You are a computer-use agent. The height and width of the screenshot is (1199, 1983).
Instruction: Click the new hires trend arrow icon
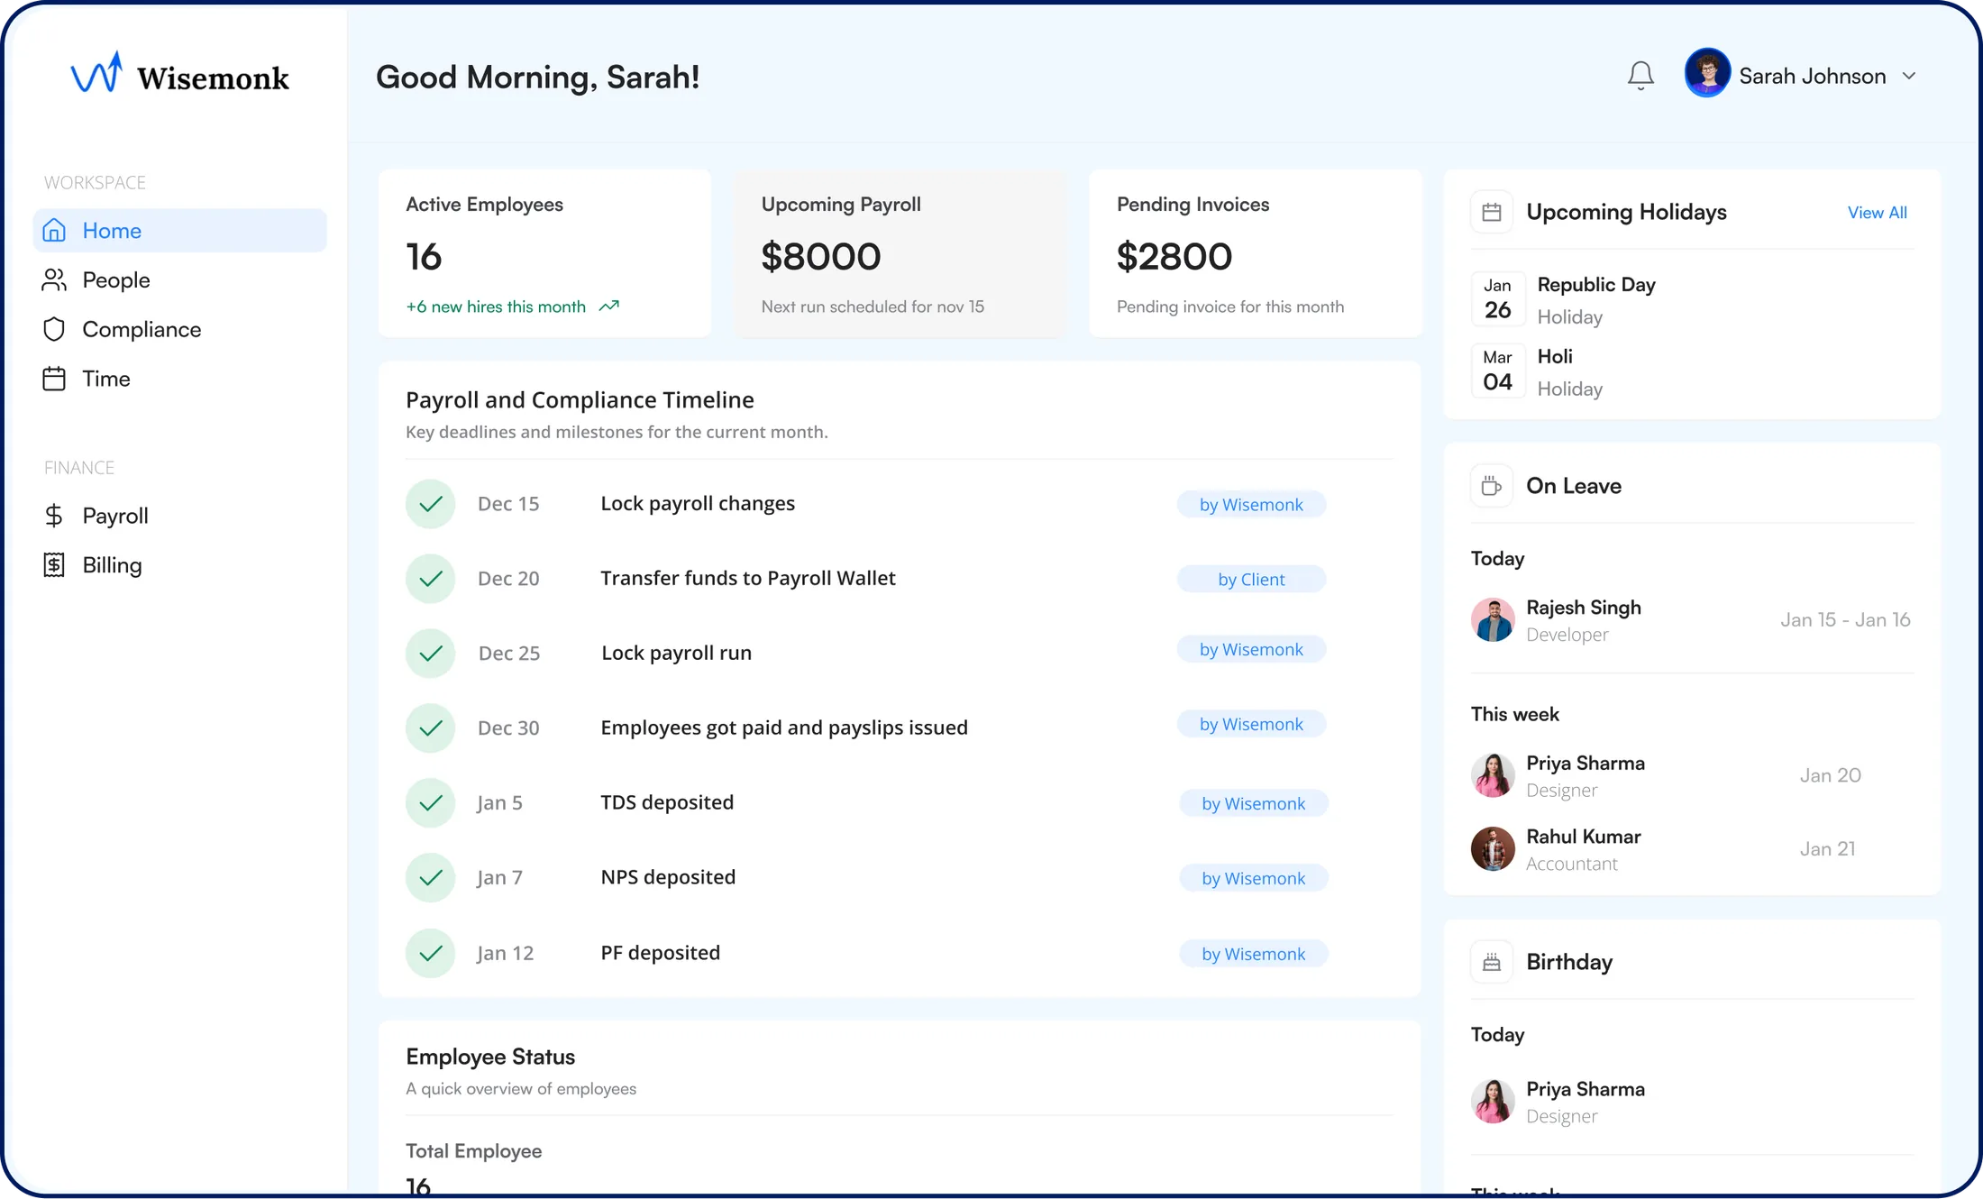pos(609,307)
